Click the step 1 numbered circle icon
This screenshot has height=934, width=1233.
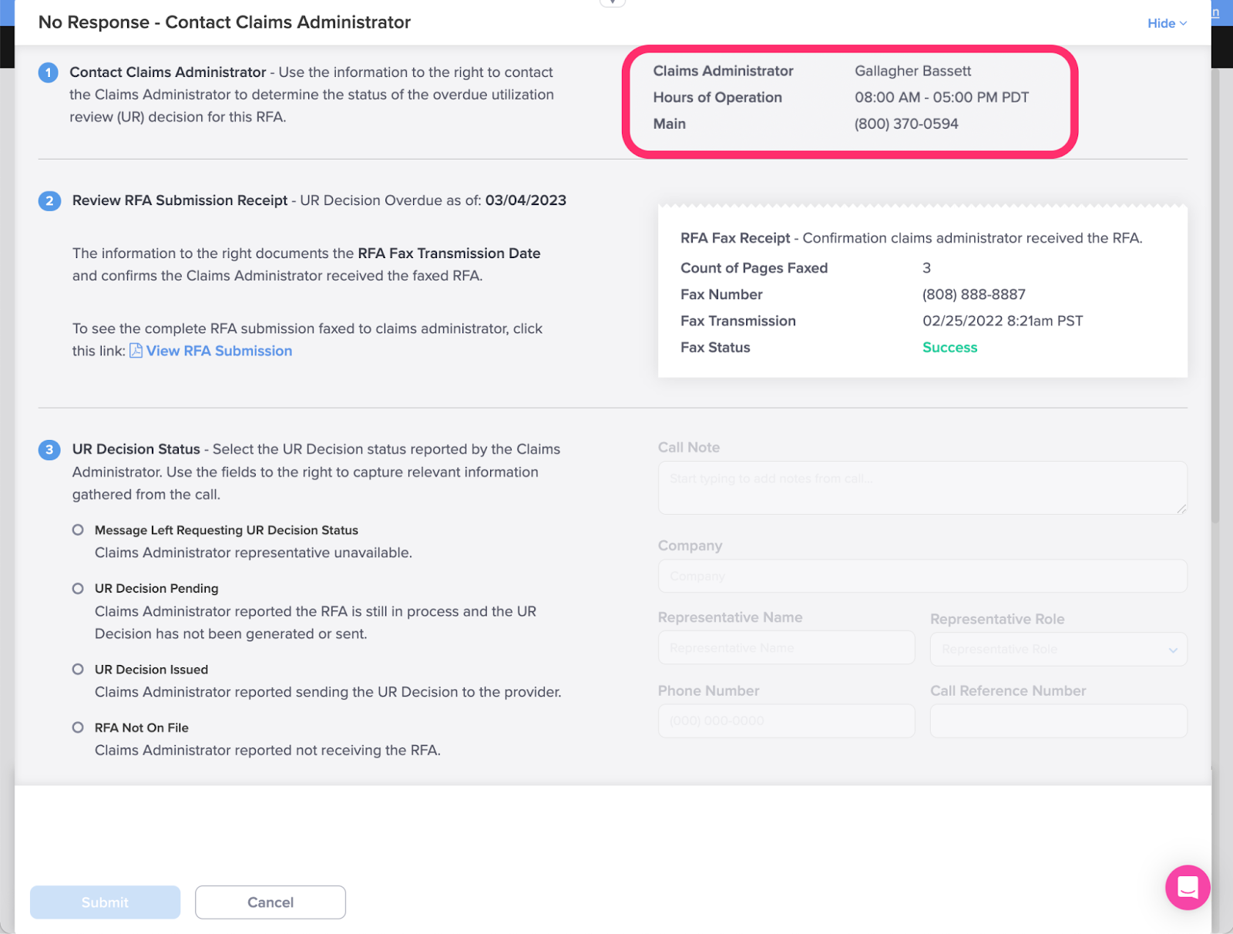click(49, 72)
